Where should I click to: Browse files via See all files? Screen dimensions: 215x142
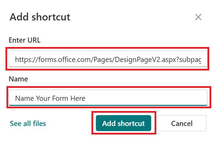(x=28, y=123)
